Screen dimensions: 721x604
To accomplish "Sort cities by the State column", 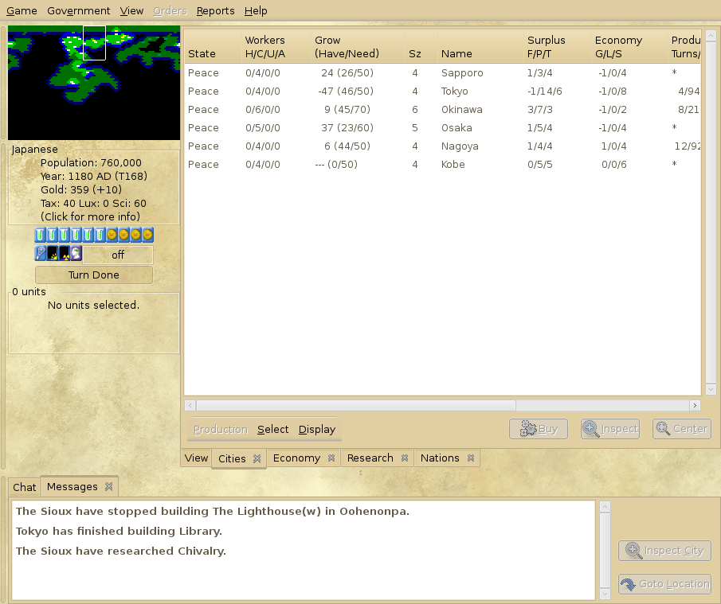I will [x=213, y=47].
